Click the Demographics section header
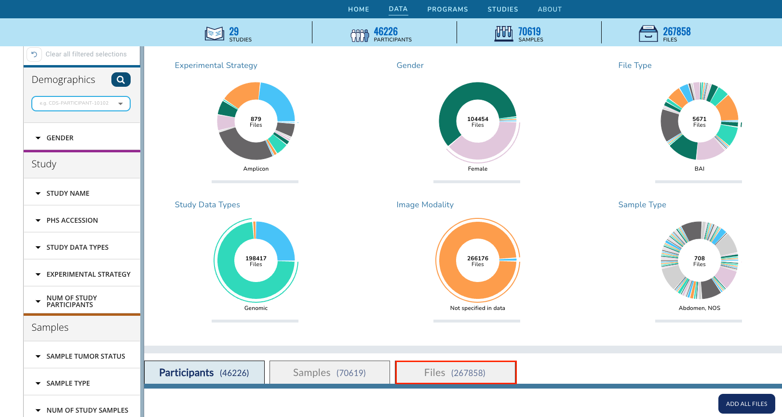 [x=63, y=80]
